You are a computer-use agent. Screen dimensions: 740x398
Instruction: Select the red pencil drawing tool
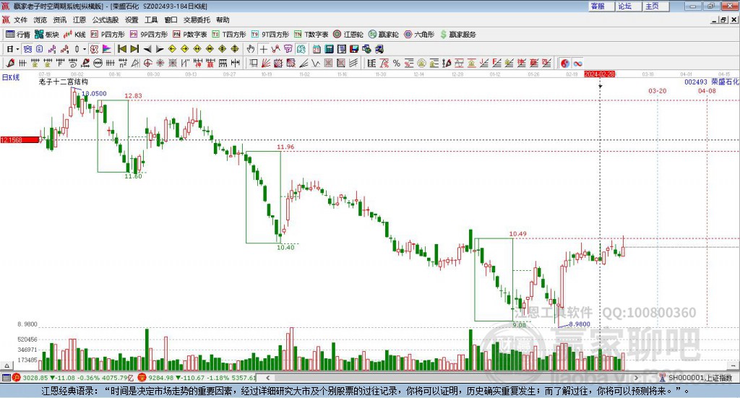point(10,63)
